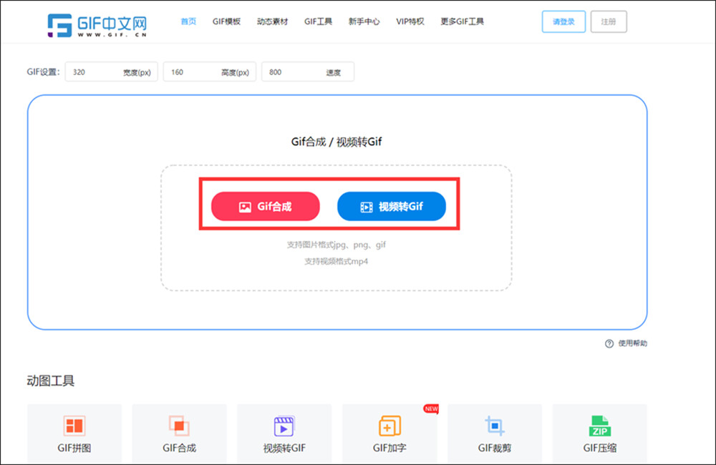Open the VIP特权 menu item
The image size is (716, 465).
(x=410, y=21)
